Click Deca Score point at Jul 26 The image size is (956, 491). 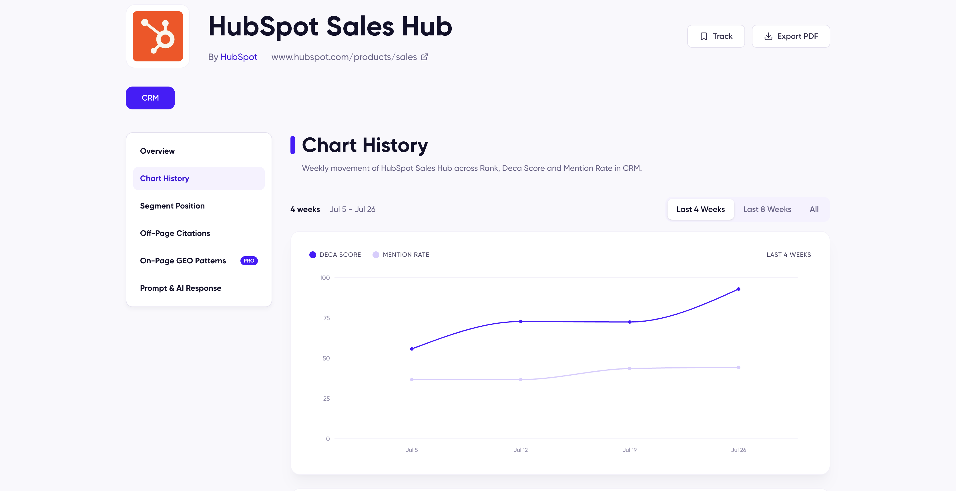(738, 289)
